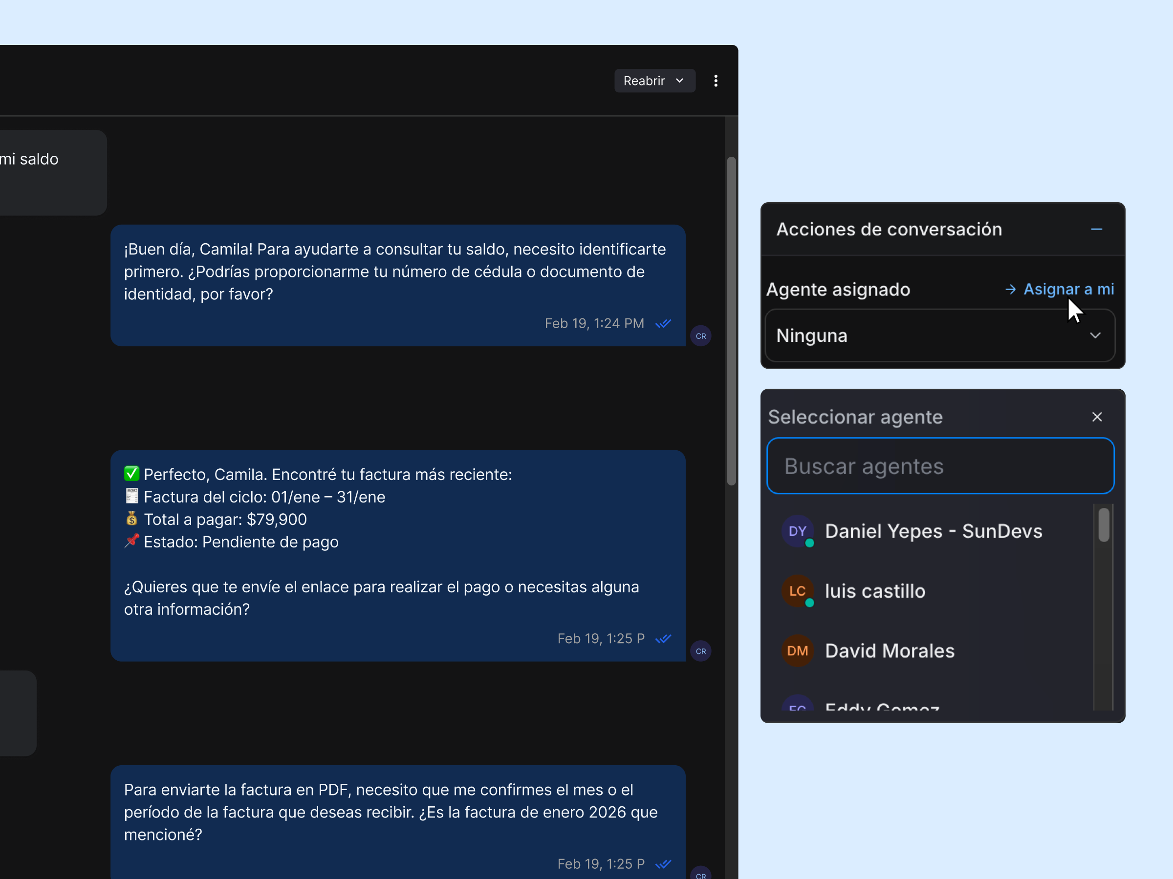Click the CR avatar beside the 1:24 PM message

700,336
